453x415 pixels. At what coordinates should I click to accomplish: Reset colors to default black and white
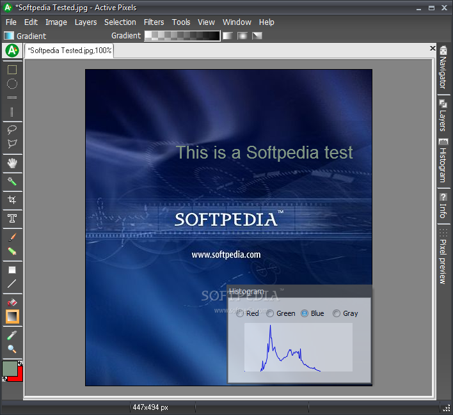click(4, 379)
